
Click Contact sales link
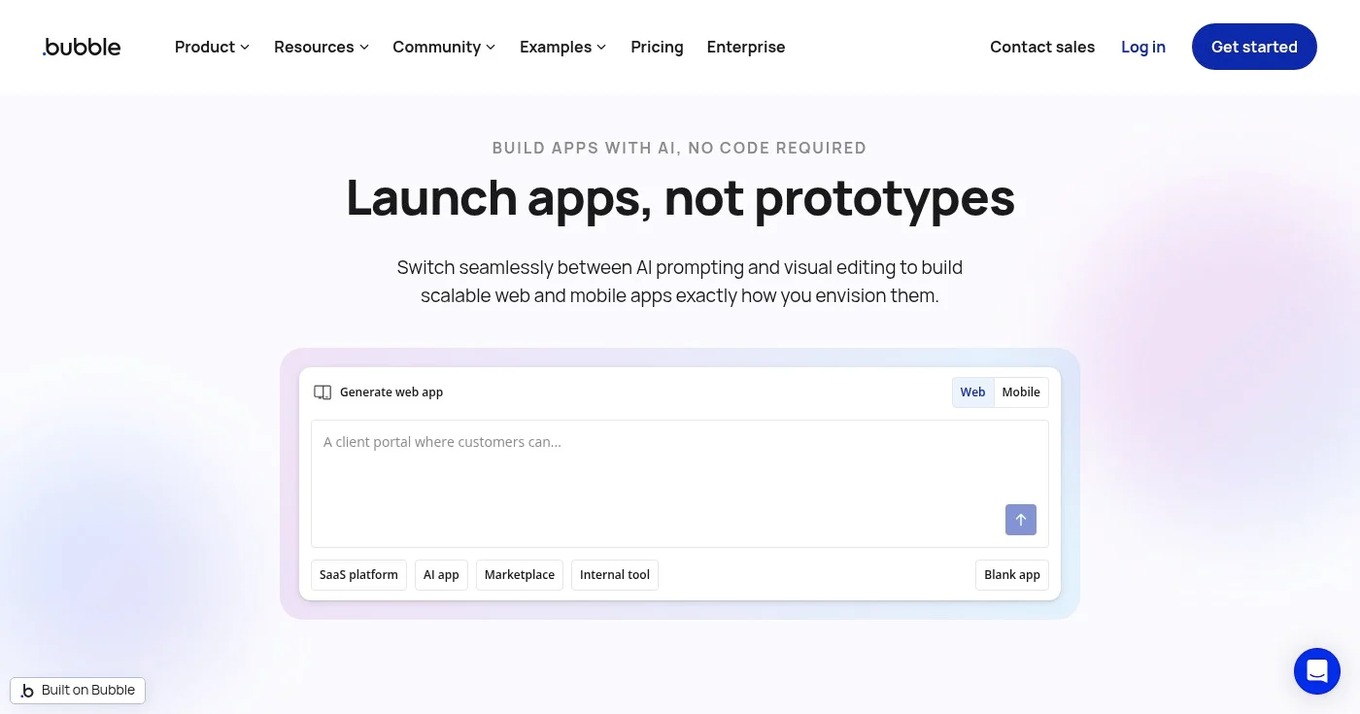point(1042,47)
